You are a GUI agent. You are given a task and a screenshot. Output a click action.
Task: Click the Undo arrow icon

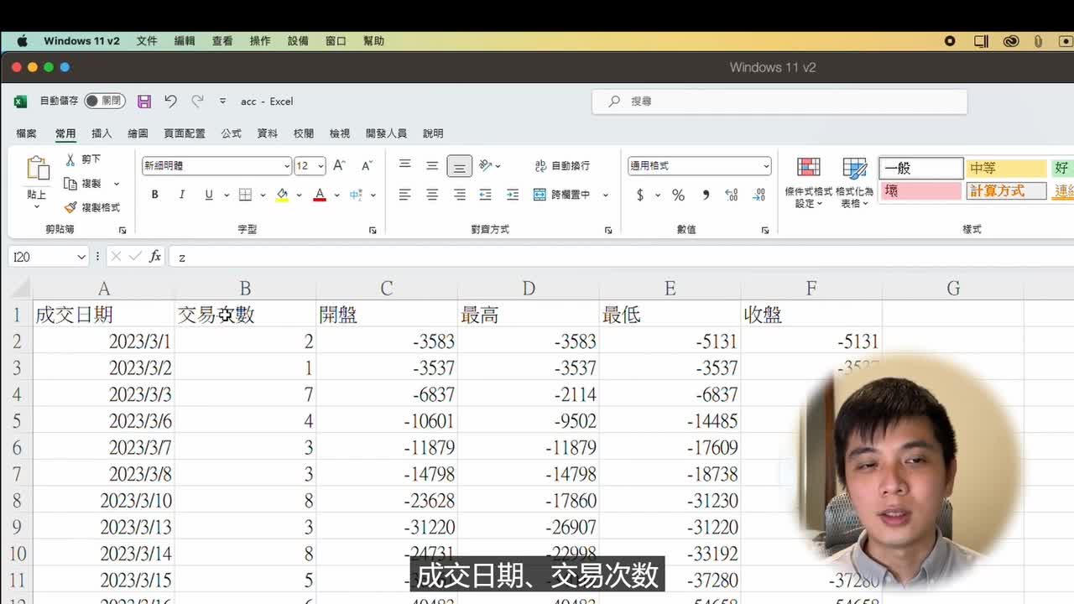pos(170,102)
